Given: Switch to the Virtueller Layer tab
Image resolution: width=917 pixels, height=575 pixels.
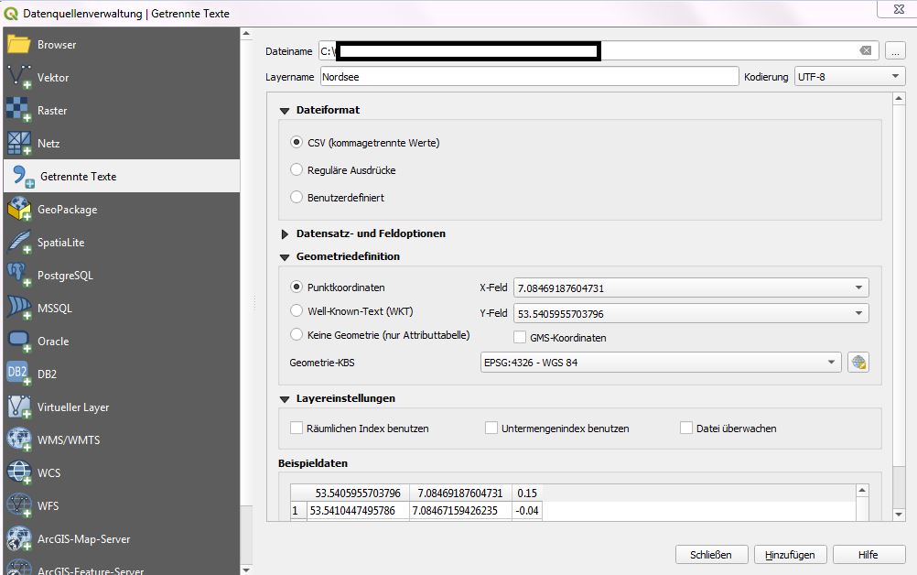Looking at the screenshot, I should 73,407.
